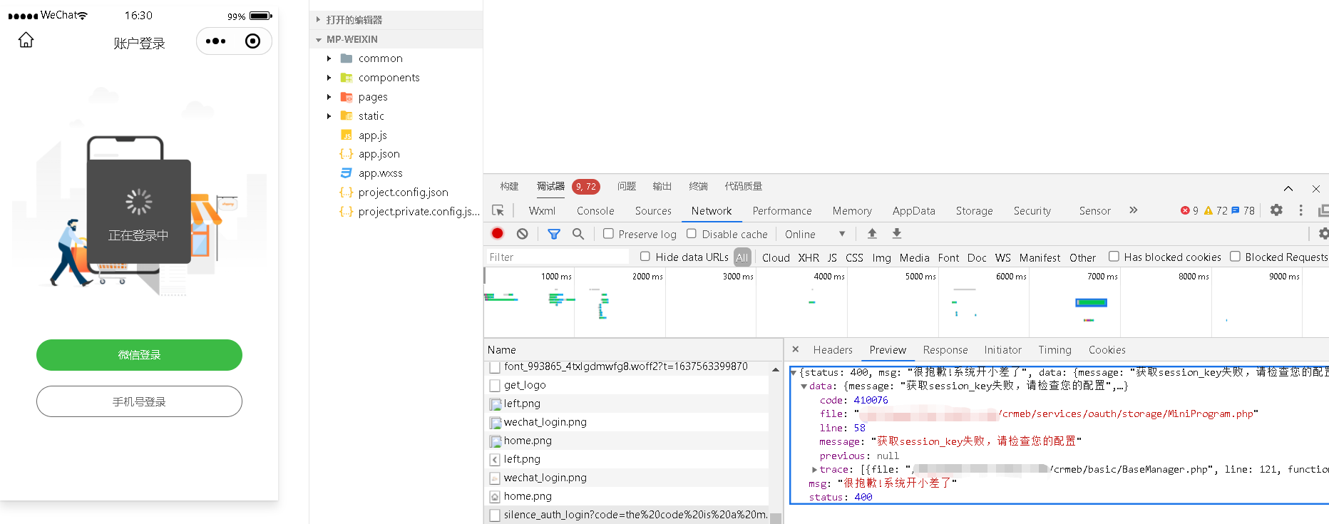This screenshot has height=524, width=1329.
Task: Click the blue request bar in timeline overview
Action: tap(1091, 303)
